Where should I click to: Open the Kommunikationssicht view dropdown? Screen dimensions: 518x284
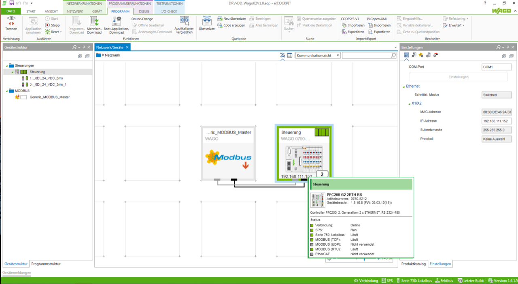click(x=318, y=55)
